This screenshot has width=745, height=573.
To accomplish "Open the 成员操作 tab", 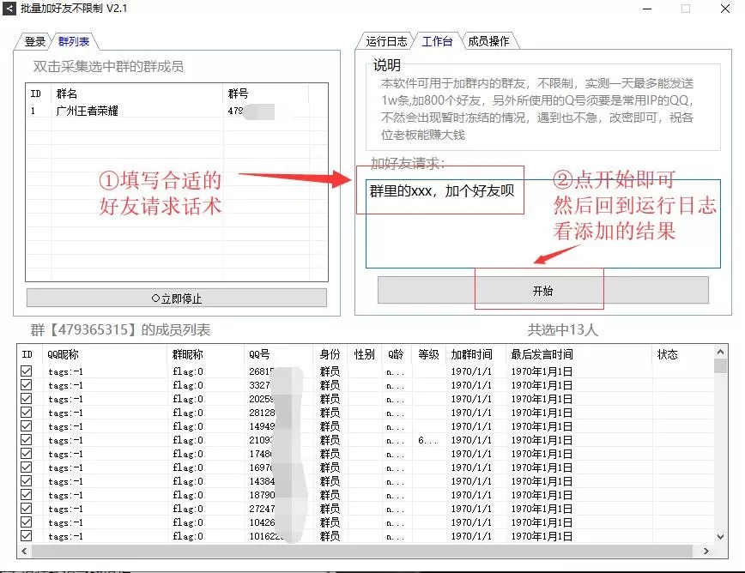I will [x=488, y=42].
